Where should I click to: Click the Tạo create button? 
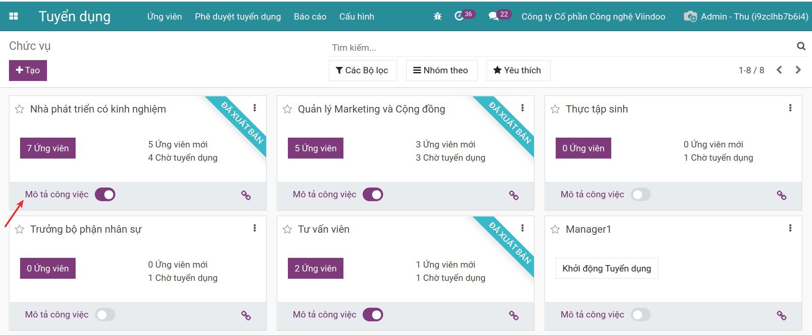click(x=28, y=70)
